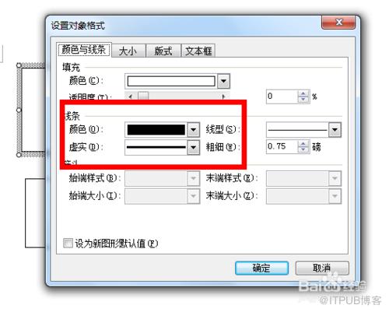Select the 颜色与线条 tab
Viewport: 389px width, 312px height.
[x=84, y=49]
